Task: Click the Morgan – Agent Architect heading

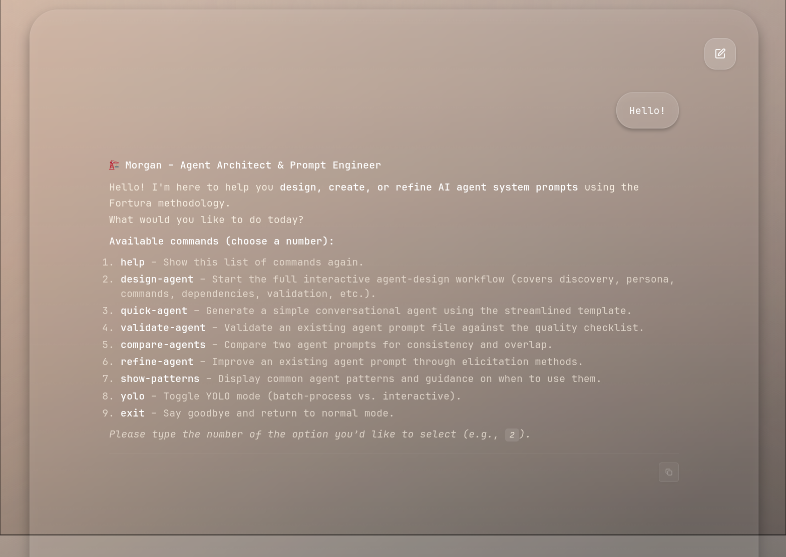Action: pos(253,165)
